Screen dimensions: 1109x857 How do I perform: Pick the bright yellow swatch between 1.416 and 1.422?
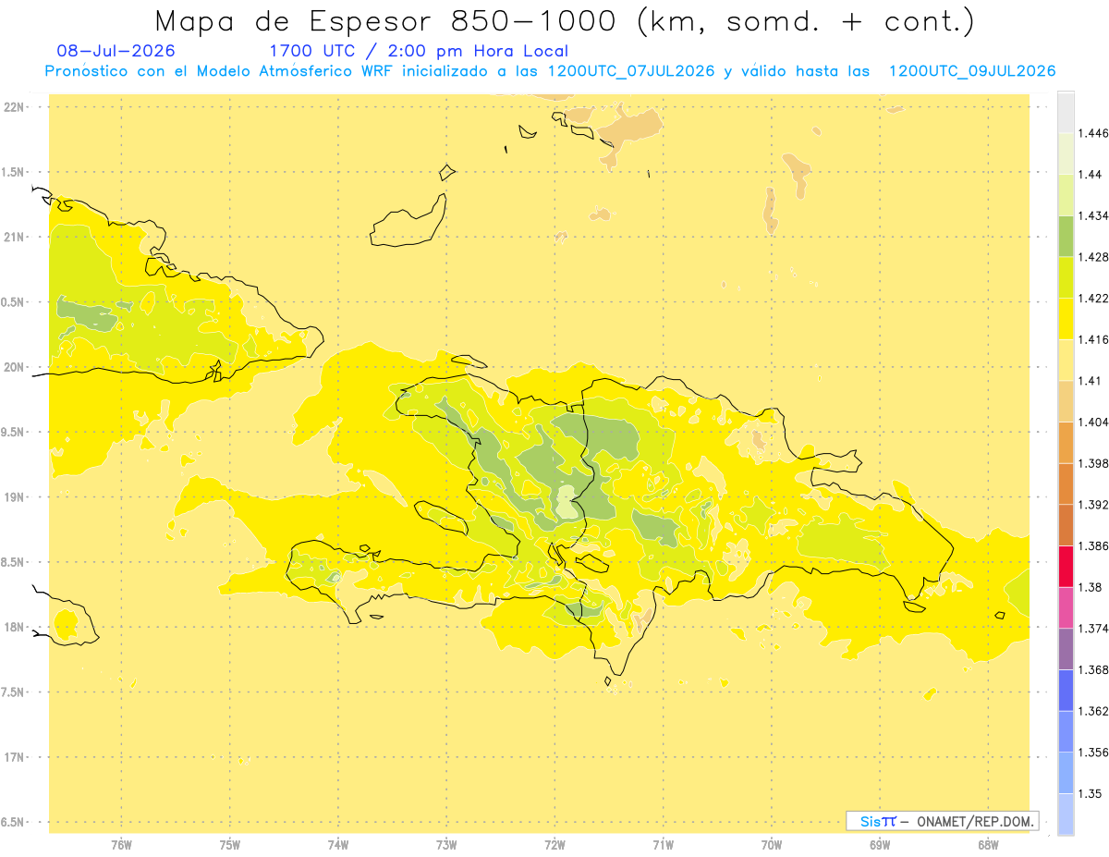pos(1066,319)
